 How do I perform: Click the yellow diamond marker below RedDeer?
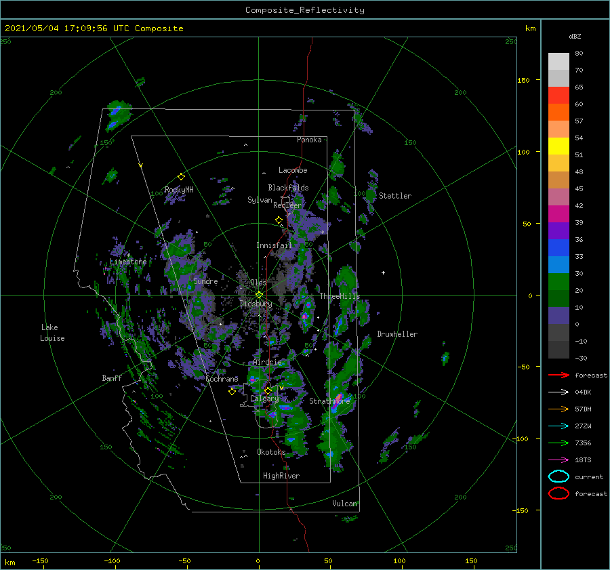click(279, 220)
